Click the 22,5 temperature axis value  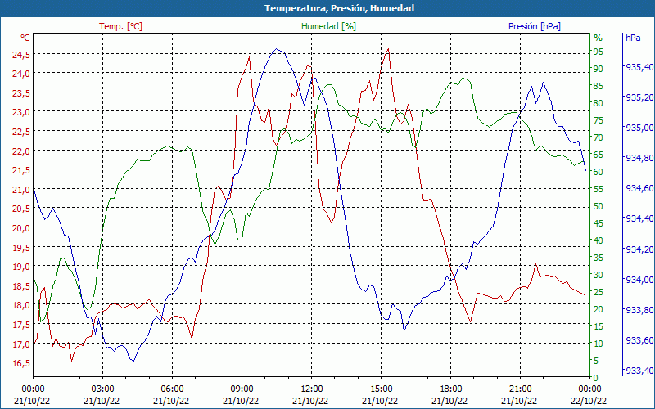[21, 131]
